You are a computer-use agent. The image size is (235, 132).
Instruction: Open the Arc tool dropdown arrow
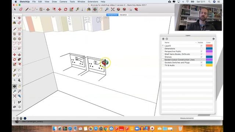(37, 10)
